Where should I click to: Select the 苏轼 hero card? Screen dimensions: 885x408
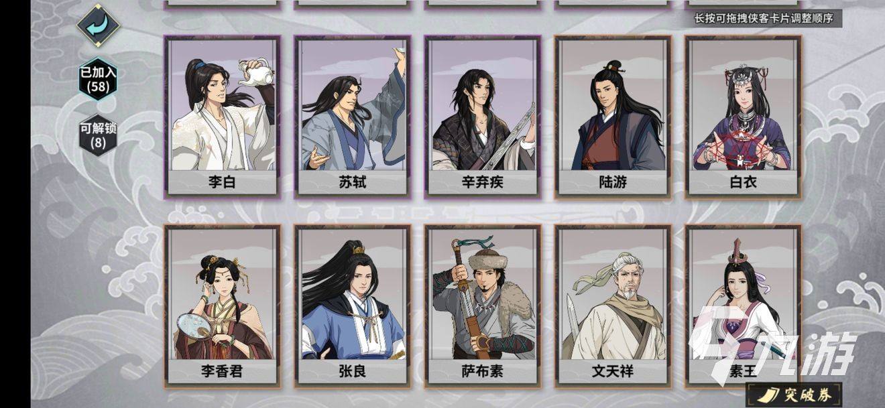pos(353,117)
